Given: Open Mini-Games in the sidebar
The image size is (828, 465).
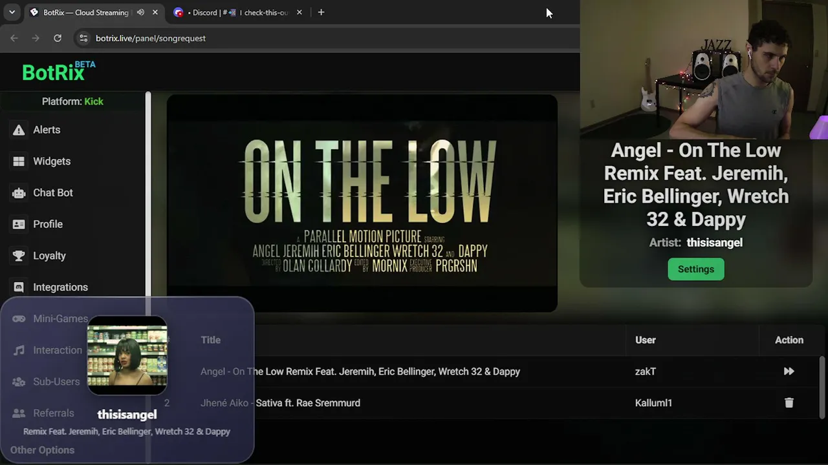Looking at the screenshot, I should click(x=60, y=318).
